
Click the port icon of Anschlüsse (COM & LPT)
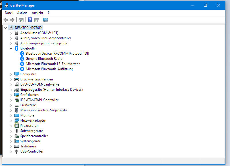point(16,33)
